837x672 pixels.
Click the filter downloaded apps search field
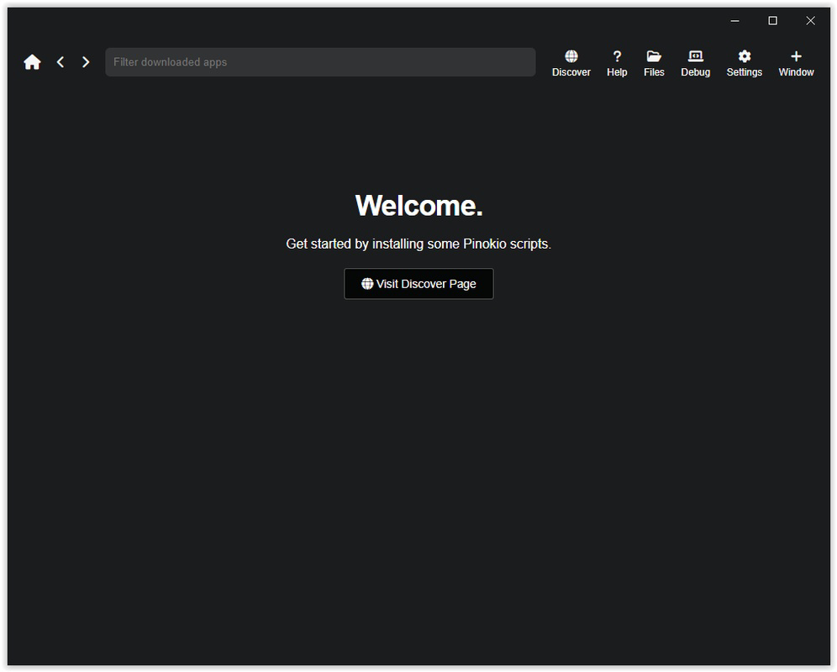(x=319, y=61)
